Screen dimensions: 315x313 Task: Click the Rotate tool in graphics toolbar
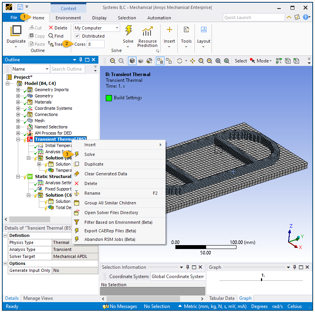point(180,61)
